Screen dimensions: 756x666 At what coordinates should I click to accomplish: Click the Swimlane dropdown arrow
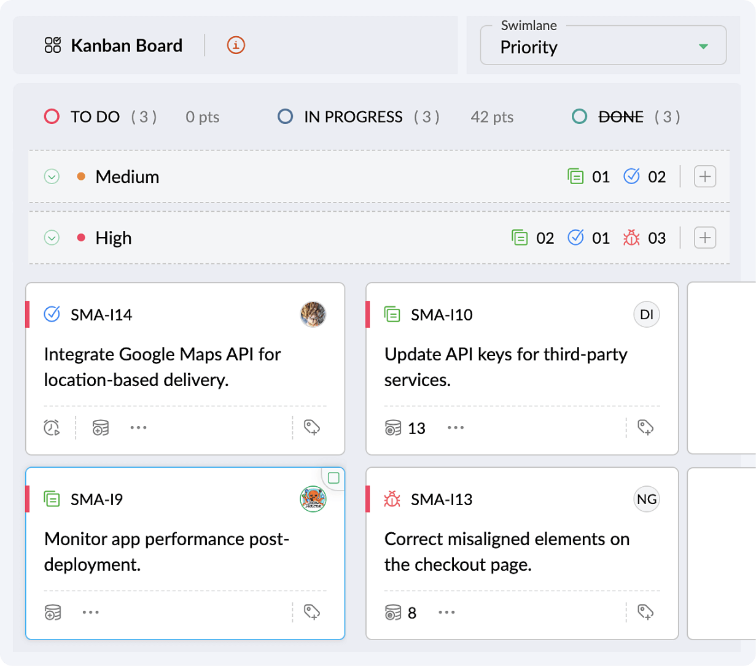pos(704,47)
